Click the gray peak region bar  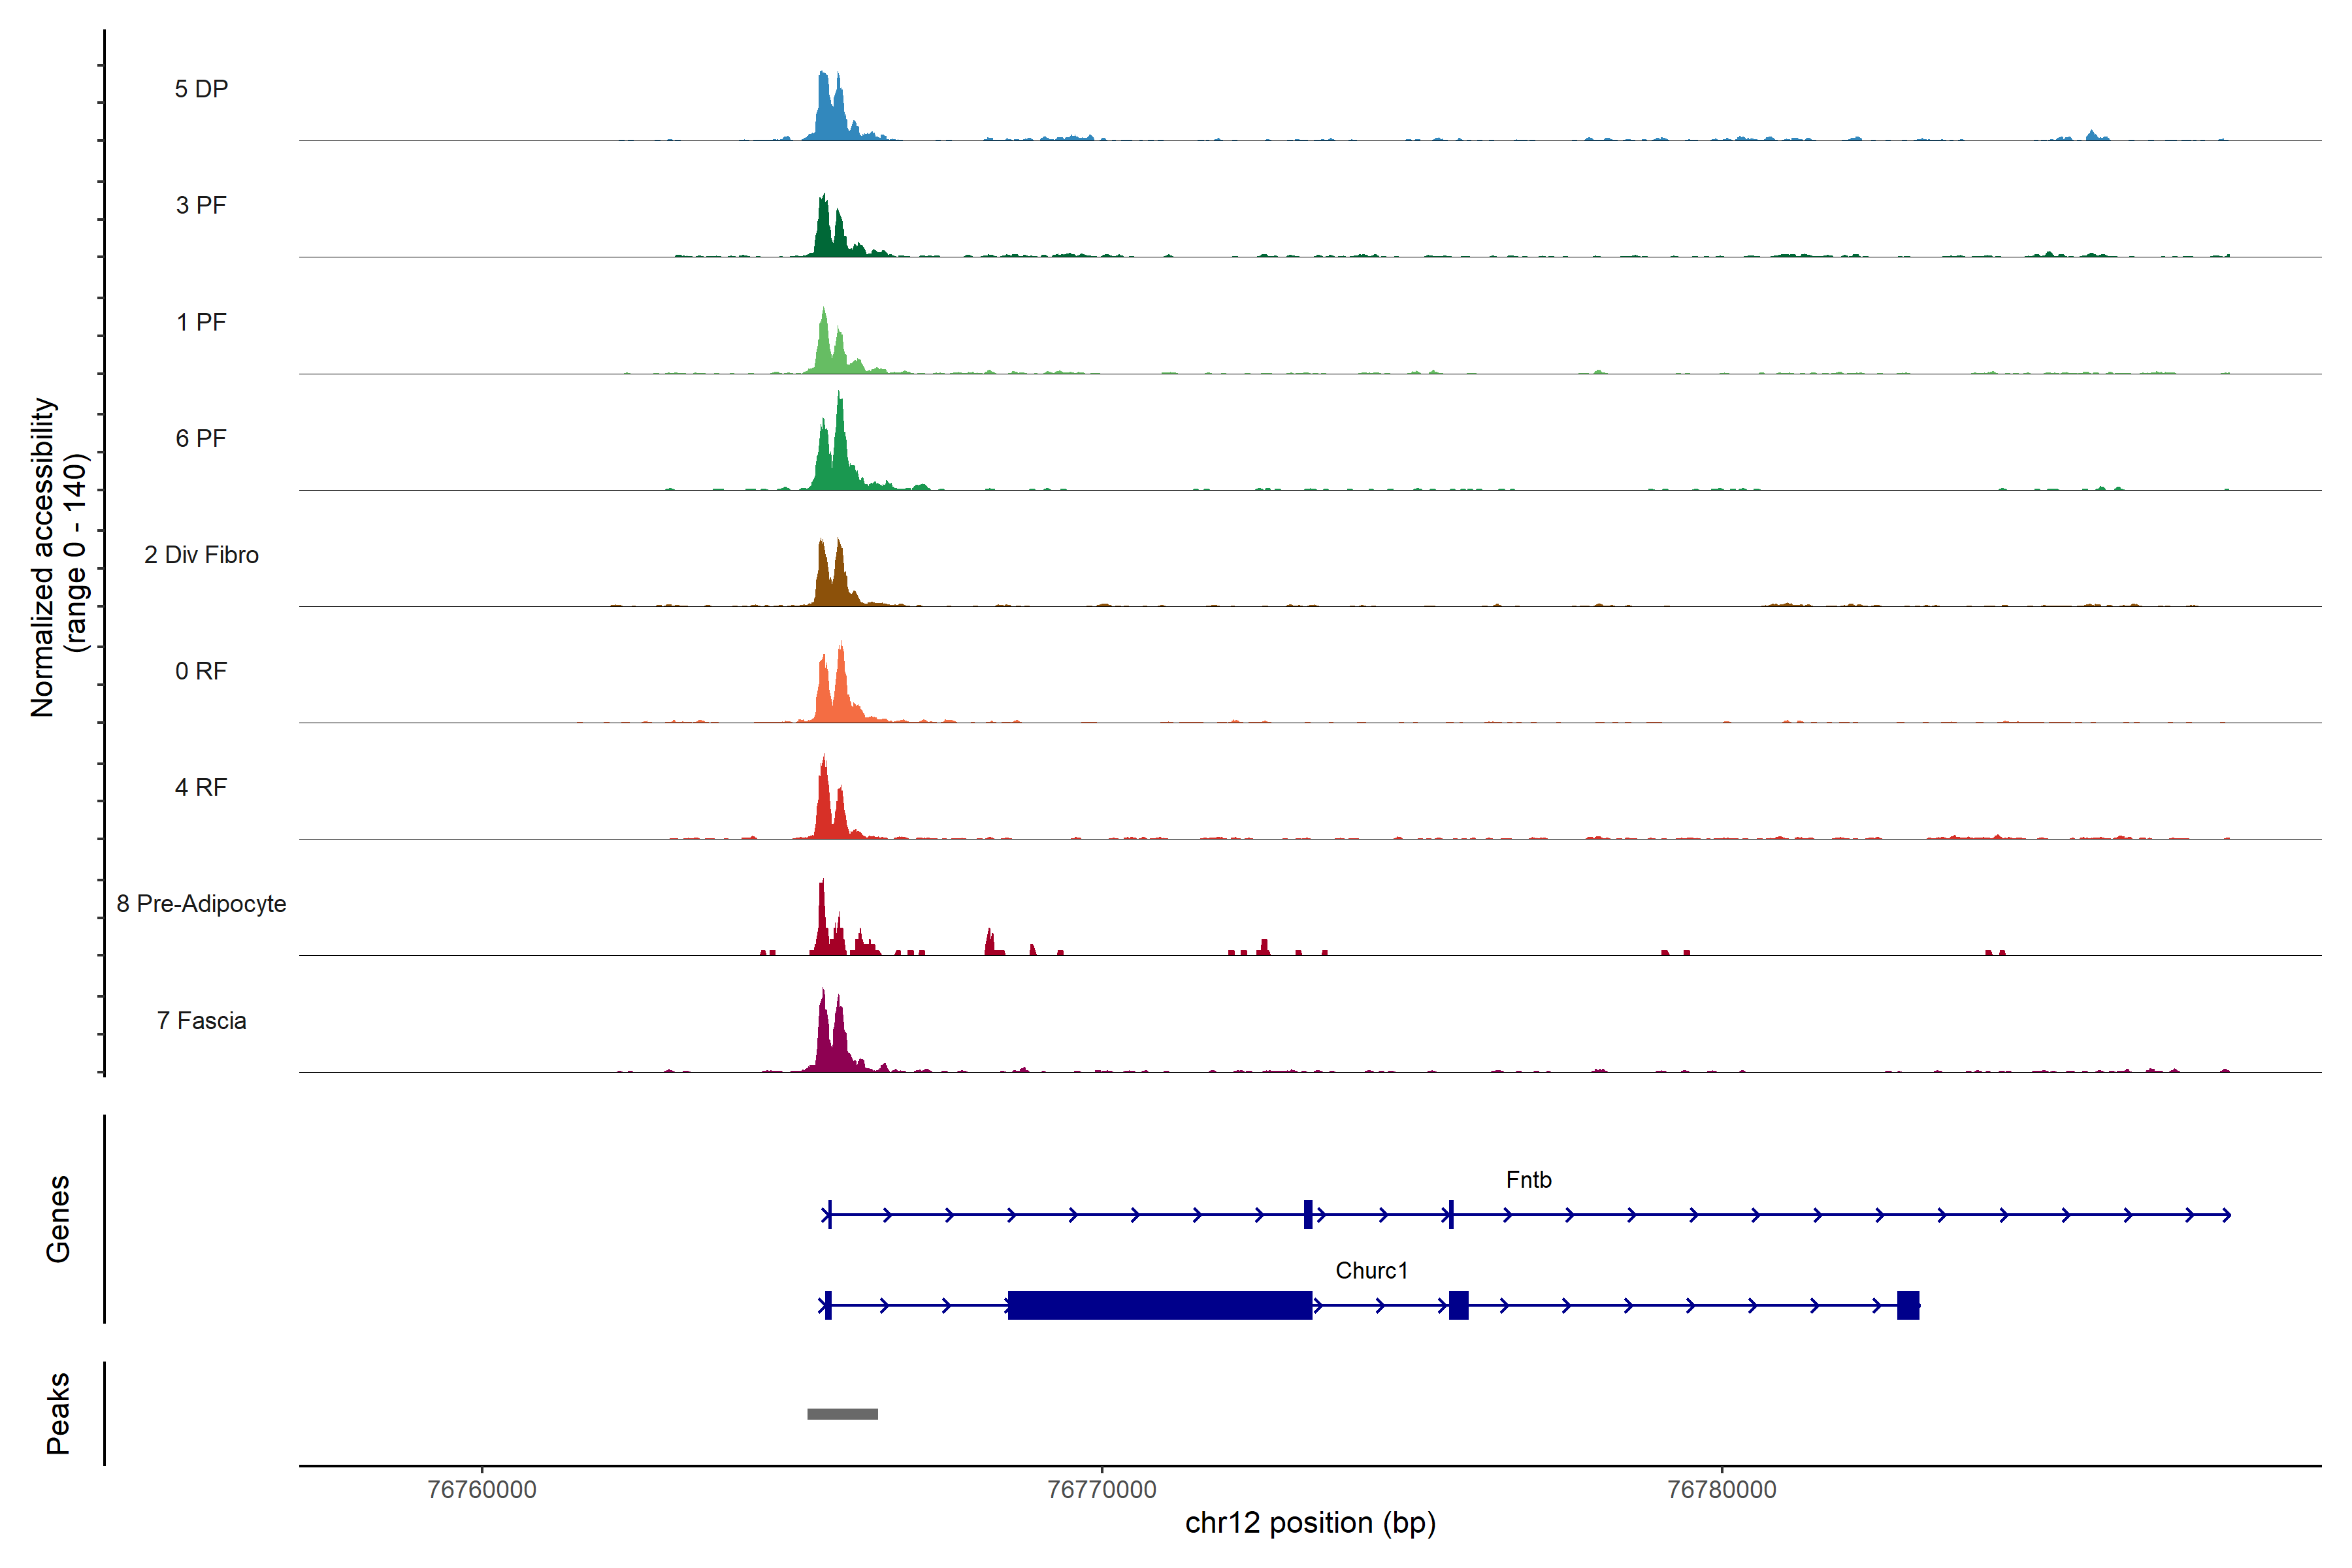842,1414
